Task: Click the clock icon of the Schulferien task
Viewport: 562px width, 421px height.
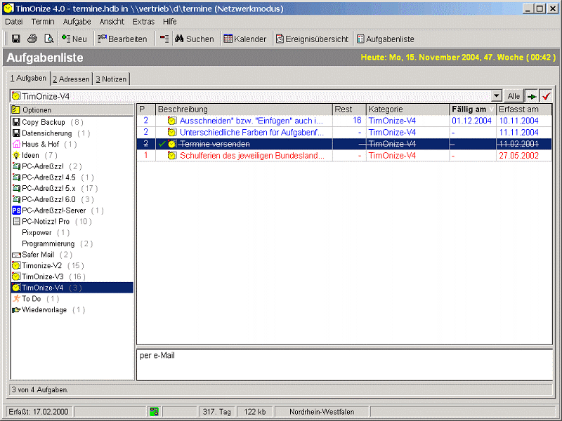Action: click(x=172, y=155)
